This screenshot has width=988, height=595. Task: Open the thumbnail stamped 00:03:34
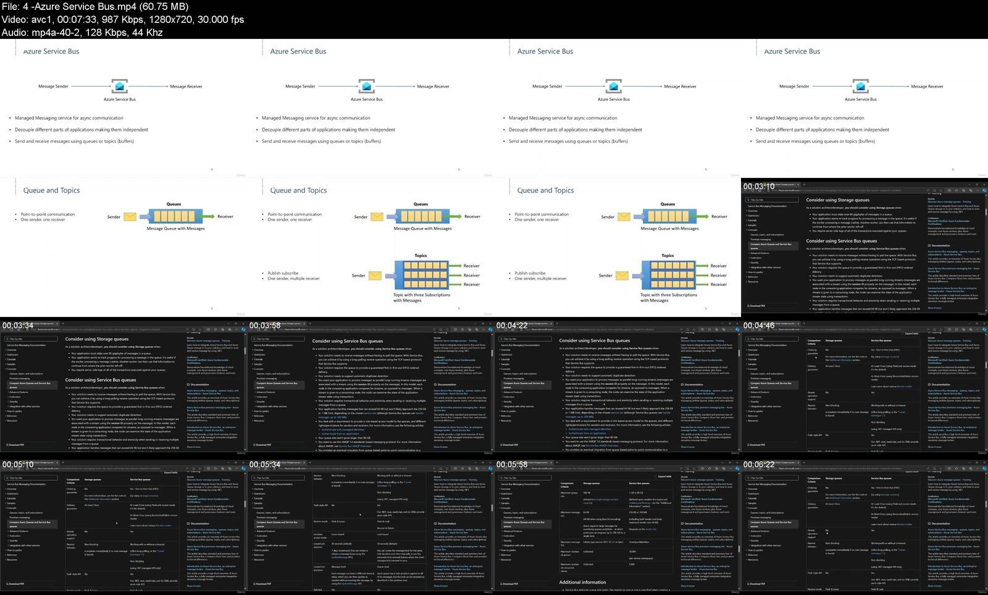124,386
